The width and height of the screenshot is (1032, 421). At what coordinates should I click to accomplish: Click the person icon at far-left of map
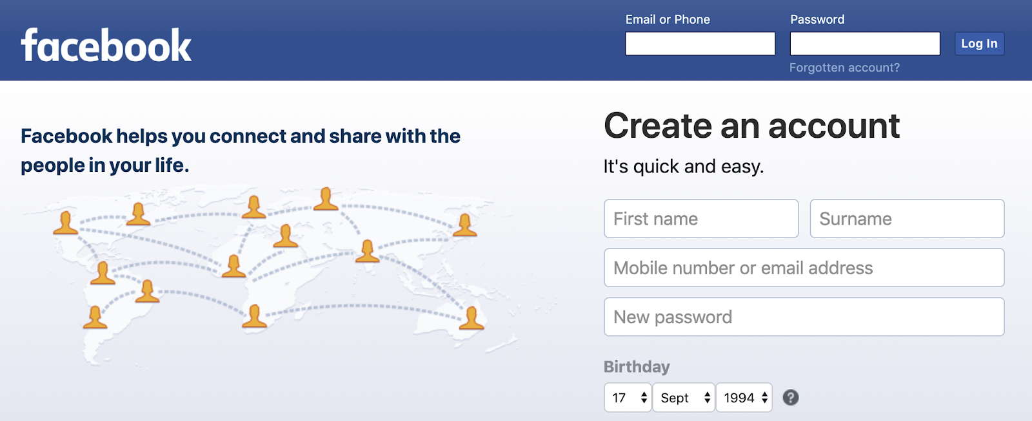coord(65,223)
